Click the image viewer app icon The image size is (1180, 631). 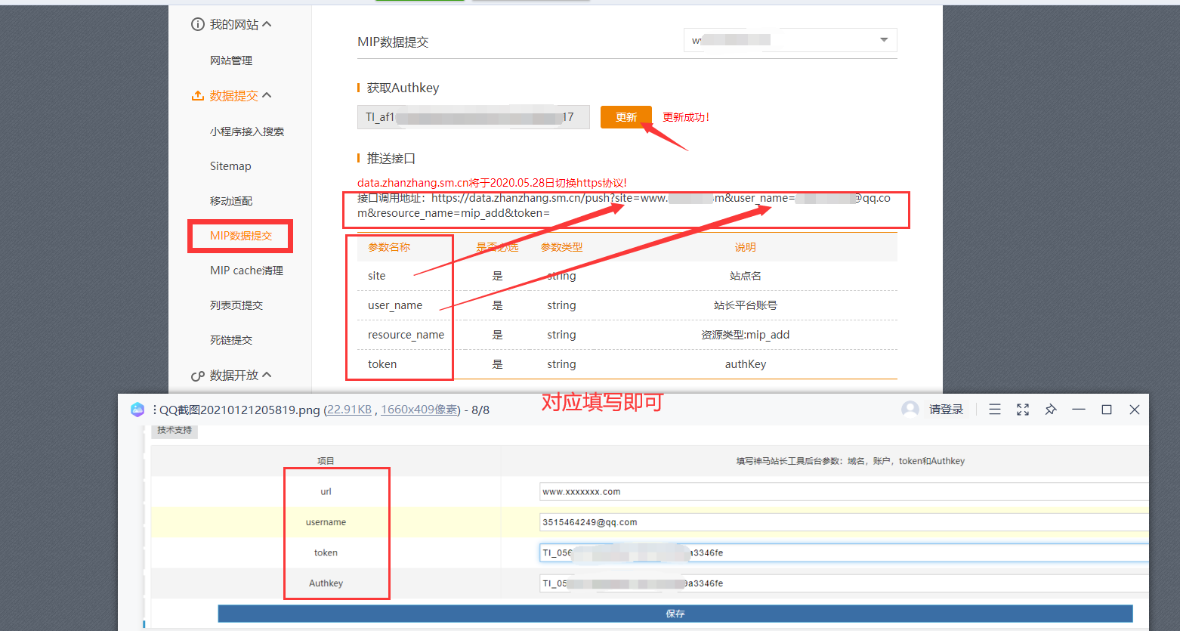coord(137,409)
